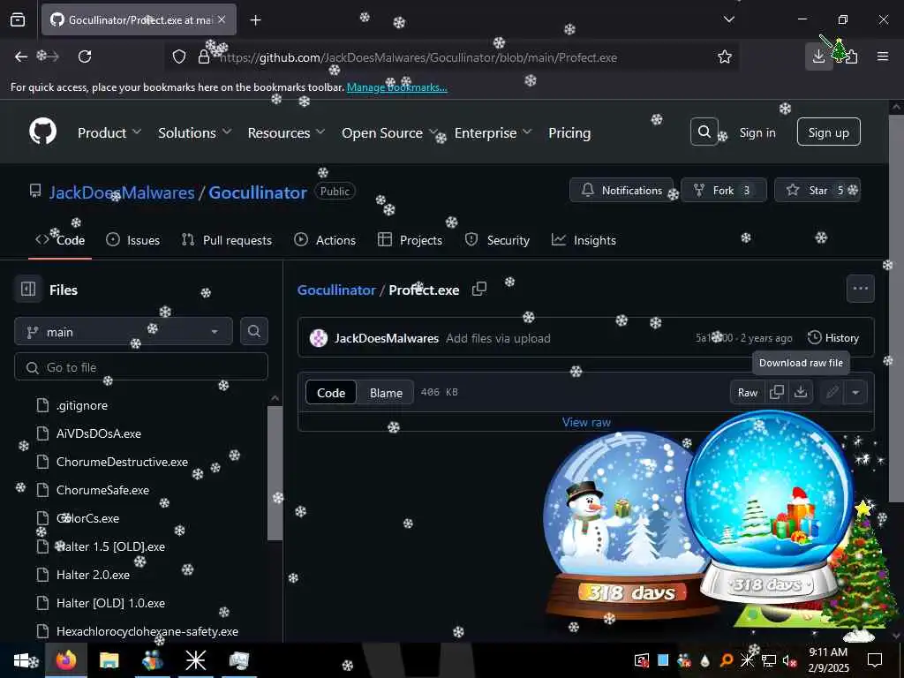The image size is (904, 678).
Task: Open the commit History link
Action: click(833, 338)
